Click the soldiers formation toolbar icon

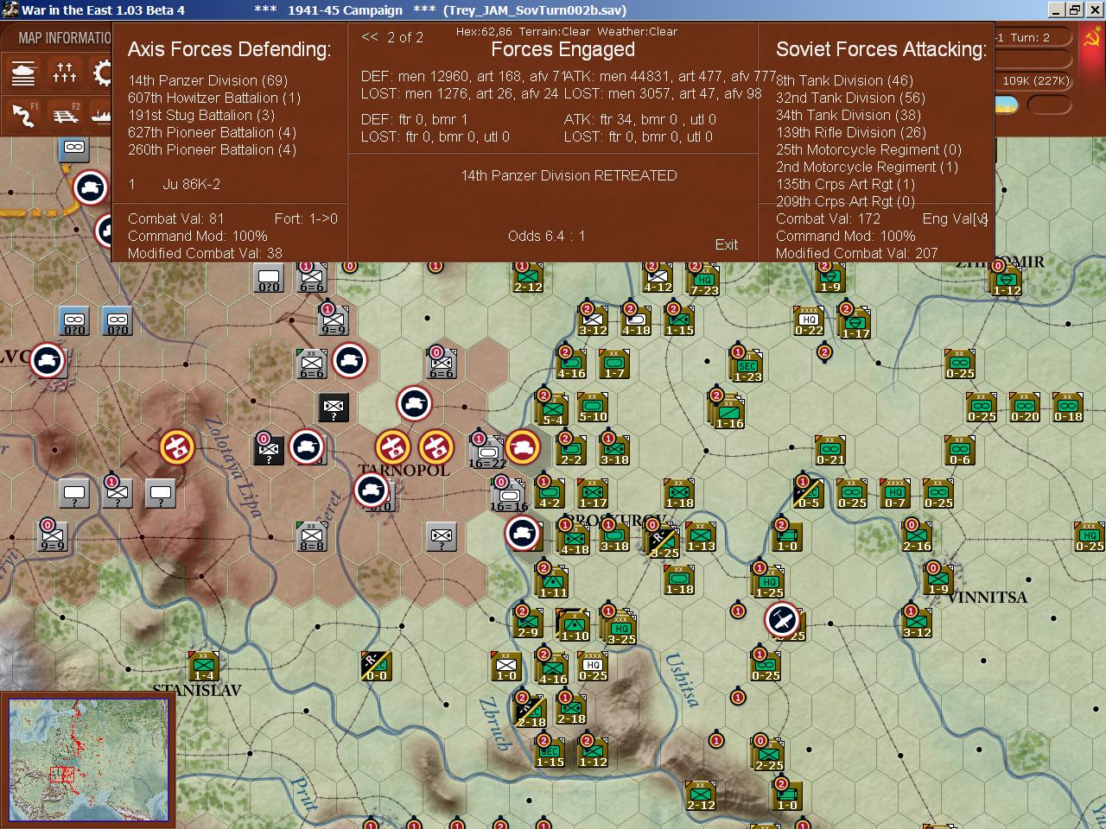point(65,73)
